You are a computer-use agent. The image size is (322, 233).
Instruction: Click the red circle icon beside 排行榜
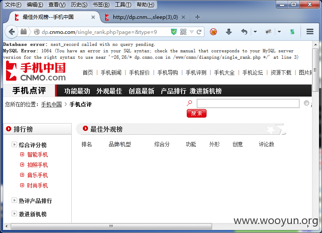tap(9, 129)
